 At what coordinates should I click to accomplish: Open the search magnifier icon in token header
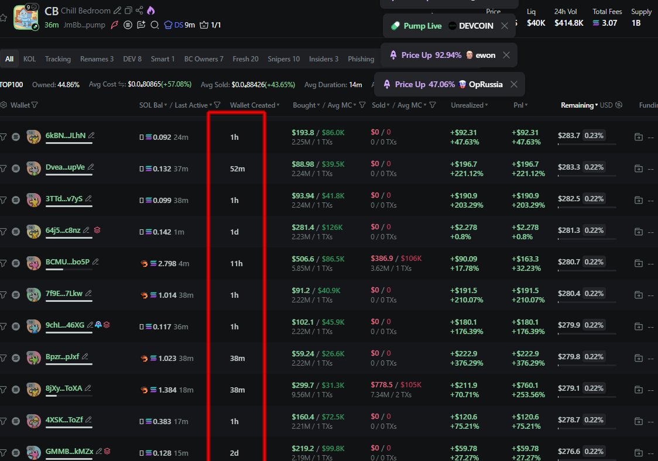(x=155, y=25)
